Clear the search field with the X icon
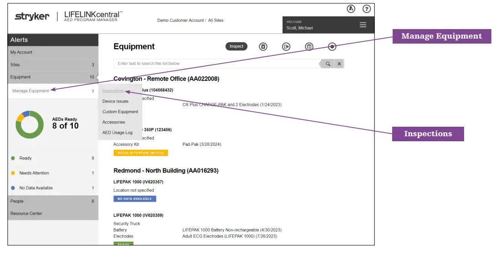 pos(339,64)
